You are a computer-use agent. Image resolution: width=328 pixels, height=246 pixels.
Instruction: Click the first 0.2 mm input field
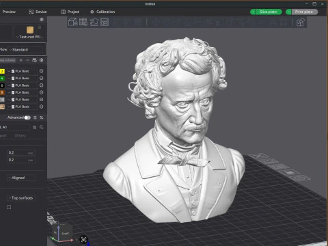pyautogui.click(x=21, y=152)
